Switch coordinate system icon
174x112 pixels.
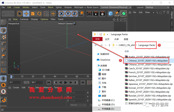pos(81,14)
